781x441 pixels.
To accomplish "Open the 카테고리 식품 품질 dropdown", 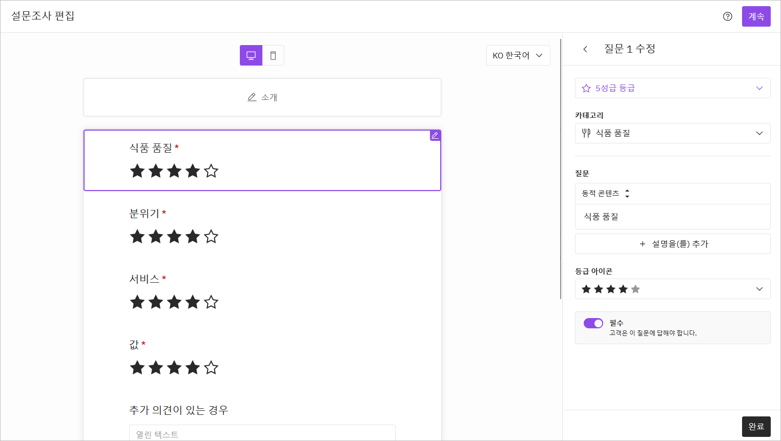I will (673, 133).
